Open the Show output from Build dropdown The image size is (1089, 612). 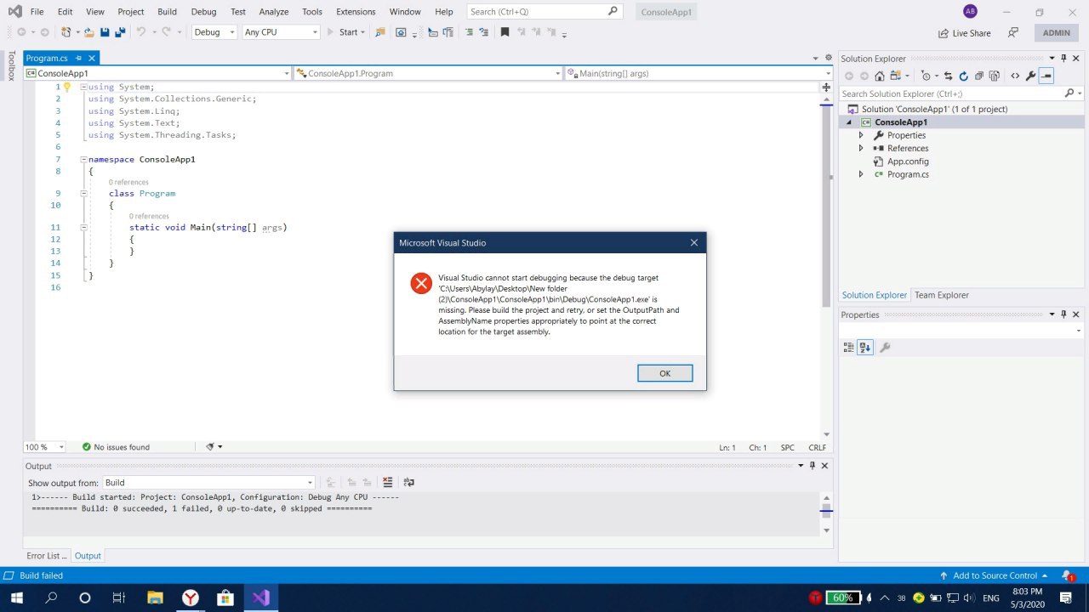[x=208, y=482]
